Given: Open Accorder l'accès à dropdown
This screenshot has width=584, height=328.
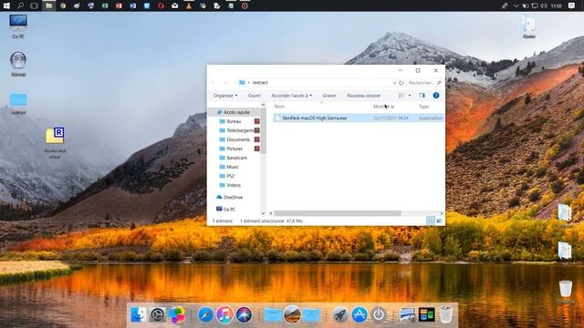Looking at the screenshot, I should tap(292, 96).
